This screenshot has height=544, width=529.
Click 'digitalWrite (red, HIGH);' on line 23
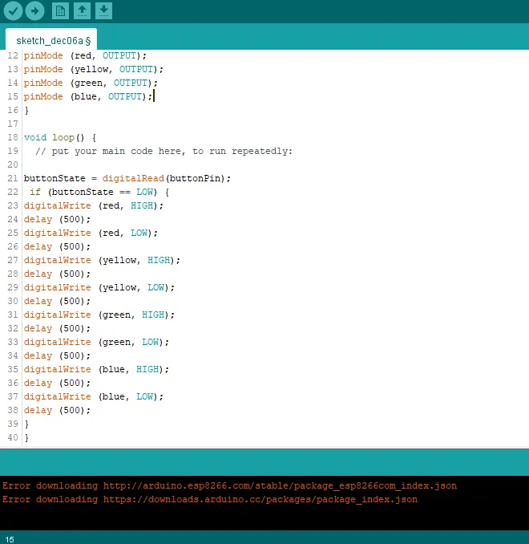click(94, 205)
